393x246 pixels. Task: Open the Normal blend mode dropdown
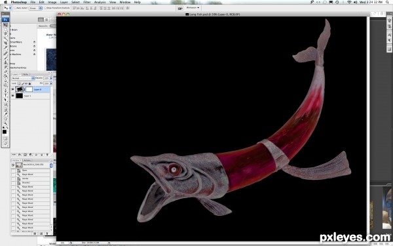(x=23, y=78)
